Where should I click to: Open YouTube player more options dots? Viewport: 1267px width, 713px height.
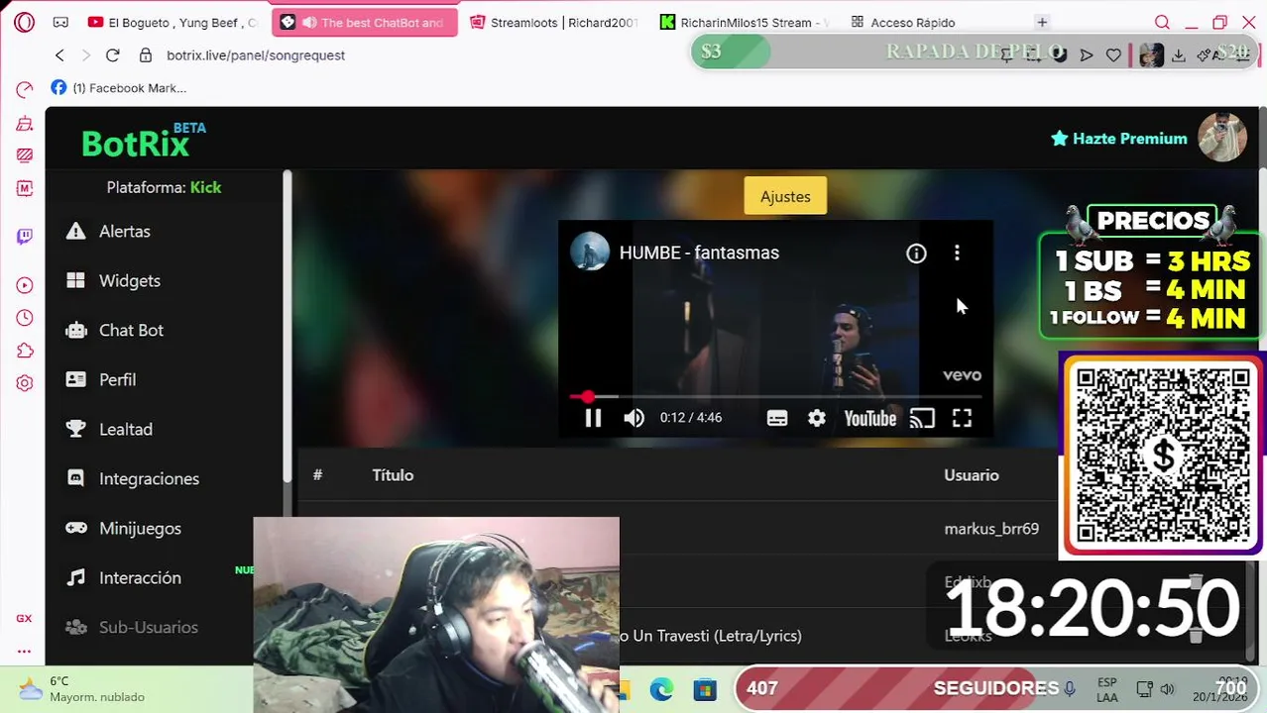pos(957,255)
